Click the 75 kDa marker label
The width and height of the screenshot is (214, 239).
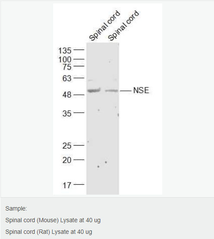tap(67, 67)
